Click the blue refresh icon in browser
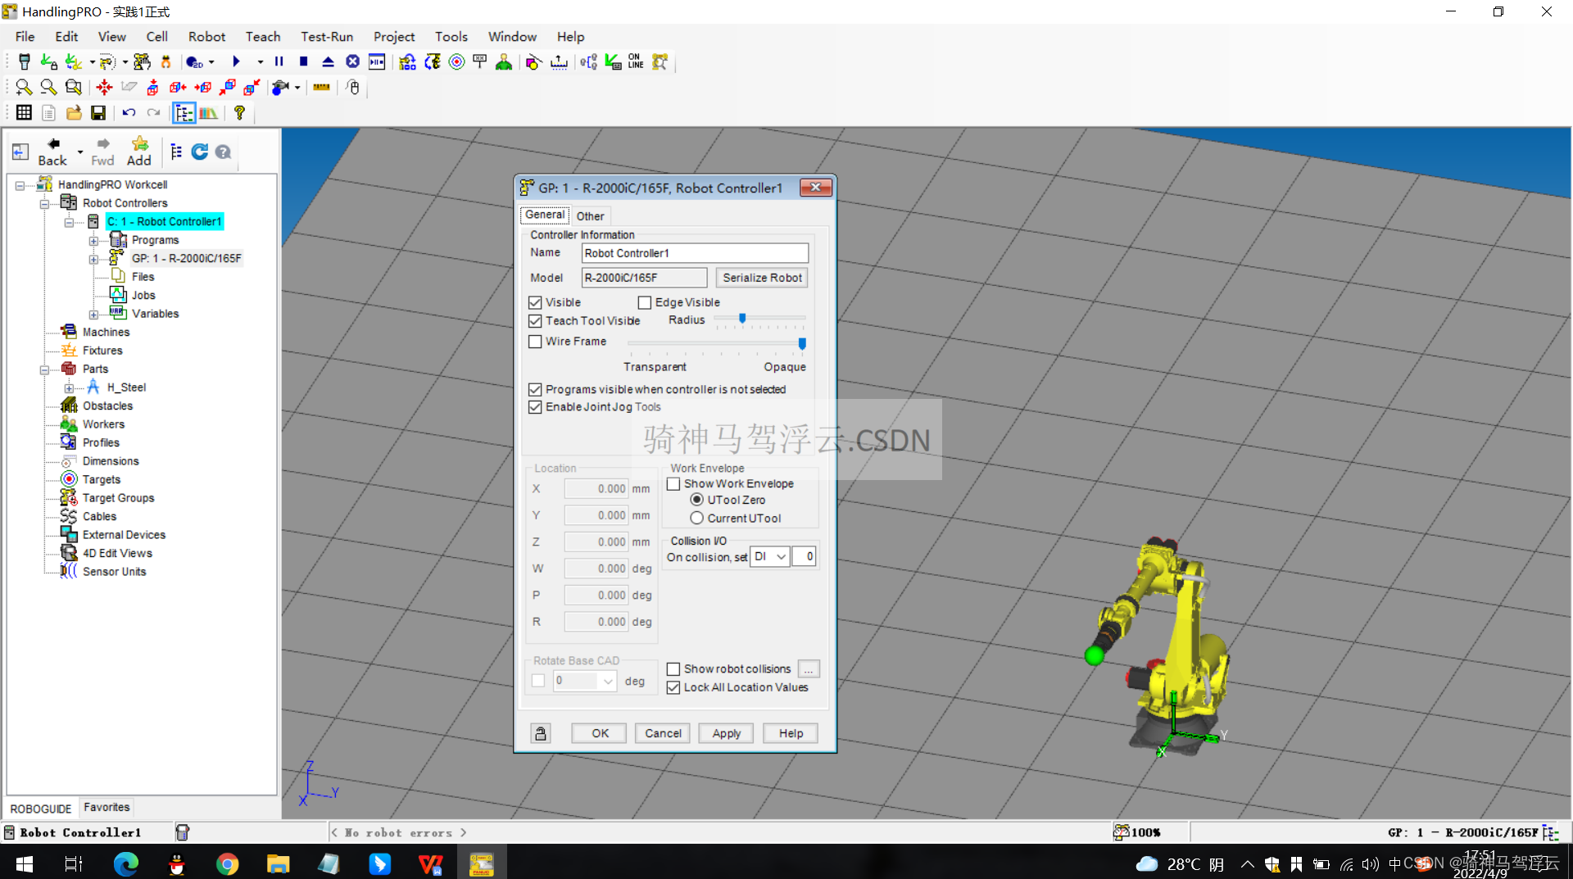This screenshot has height=879, width=1573. coord(199,152)
